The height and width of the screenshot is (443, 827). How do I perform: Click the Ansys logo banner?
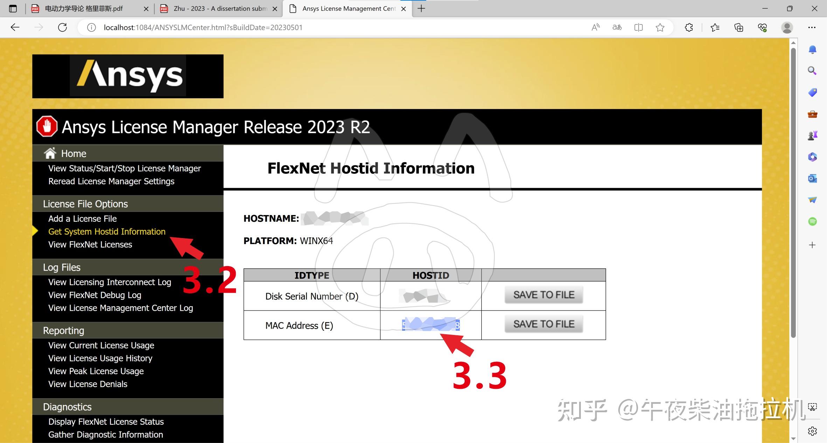click(128, 76)
